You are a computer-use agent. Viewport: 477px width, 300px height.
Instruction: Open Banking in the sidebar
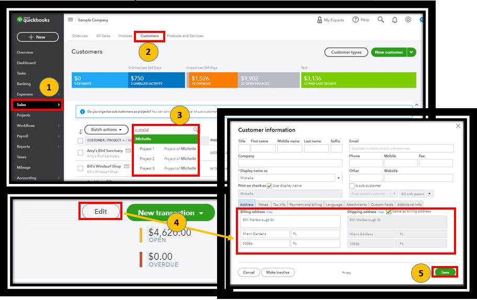point(24,84)
